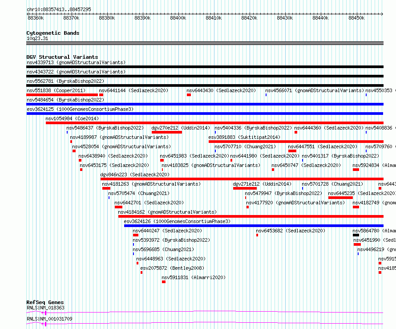Viewport: 396px width, 329px height.
Task: Click the DGV Structural Variants track title
Action: (62, 57)
